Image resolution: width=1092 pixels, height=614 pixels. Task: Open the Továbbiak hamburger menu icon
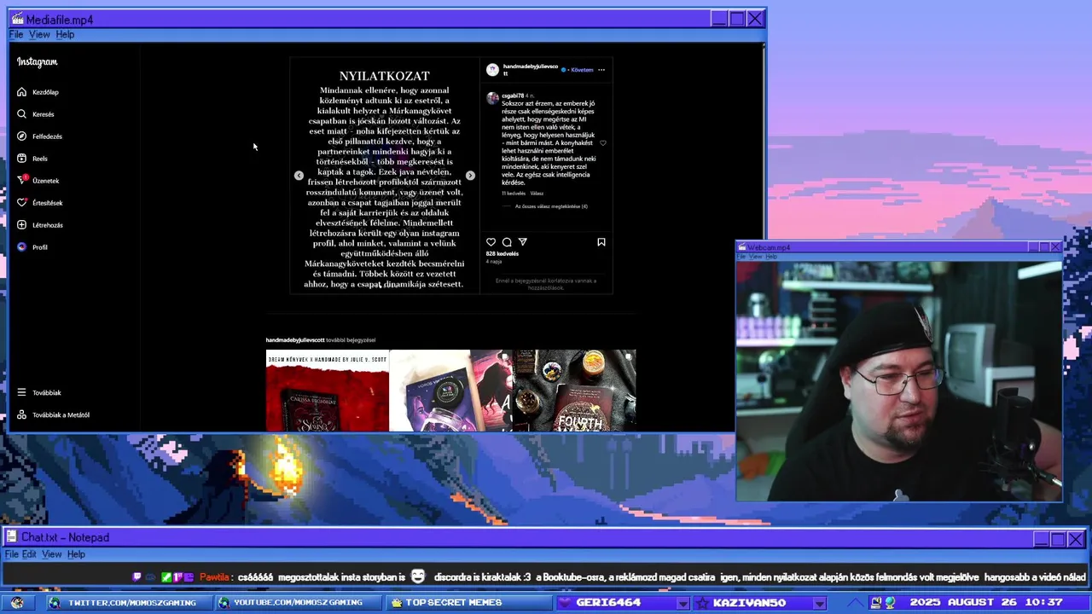point(22,392)
